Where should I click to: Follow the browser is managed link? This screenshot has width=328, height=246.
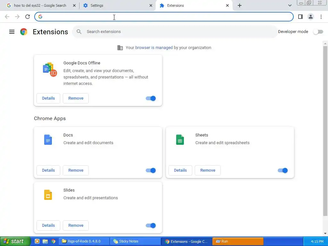154,48
